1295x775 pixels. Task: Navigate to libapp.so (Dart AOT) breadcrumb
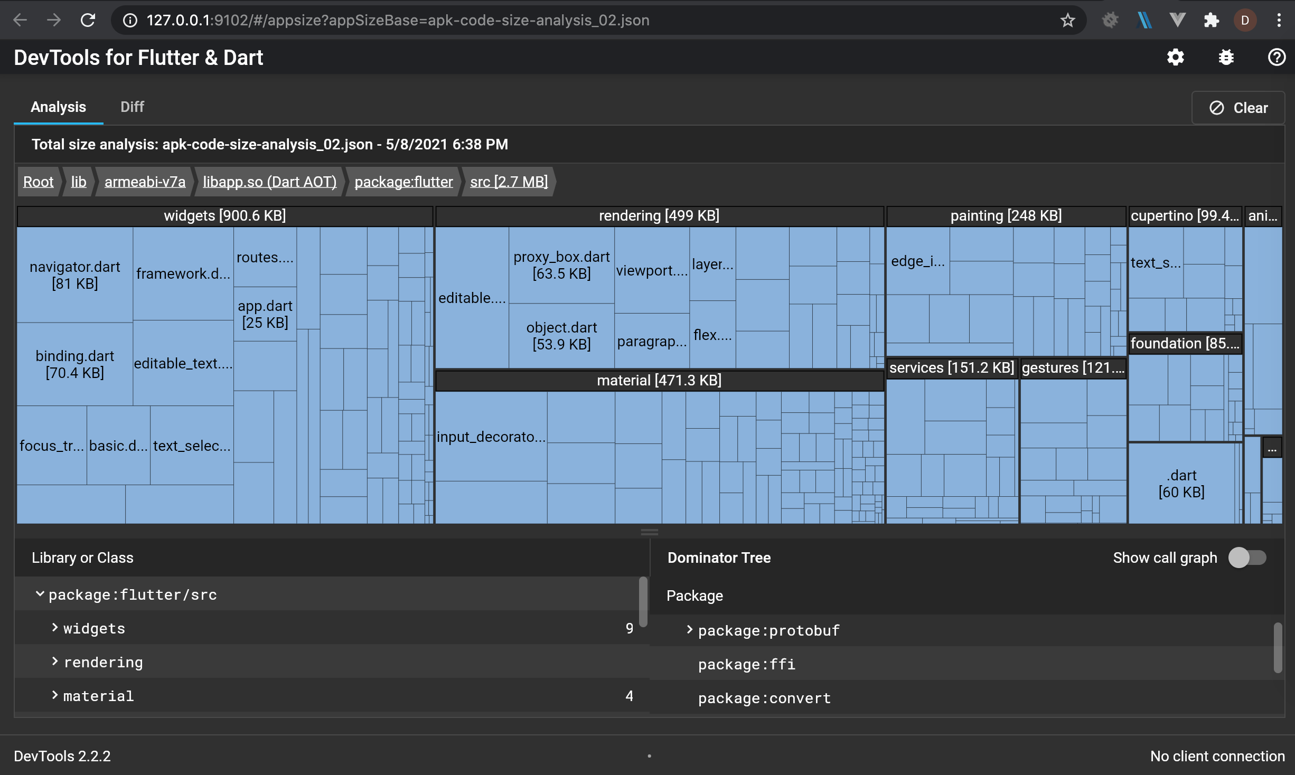tap(269, 182)
